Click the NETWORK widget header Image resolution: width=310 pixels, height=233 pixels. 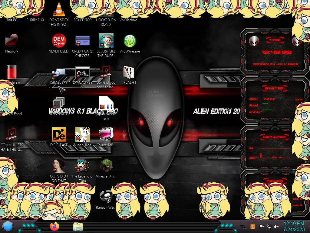click(275, 137)
